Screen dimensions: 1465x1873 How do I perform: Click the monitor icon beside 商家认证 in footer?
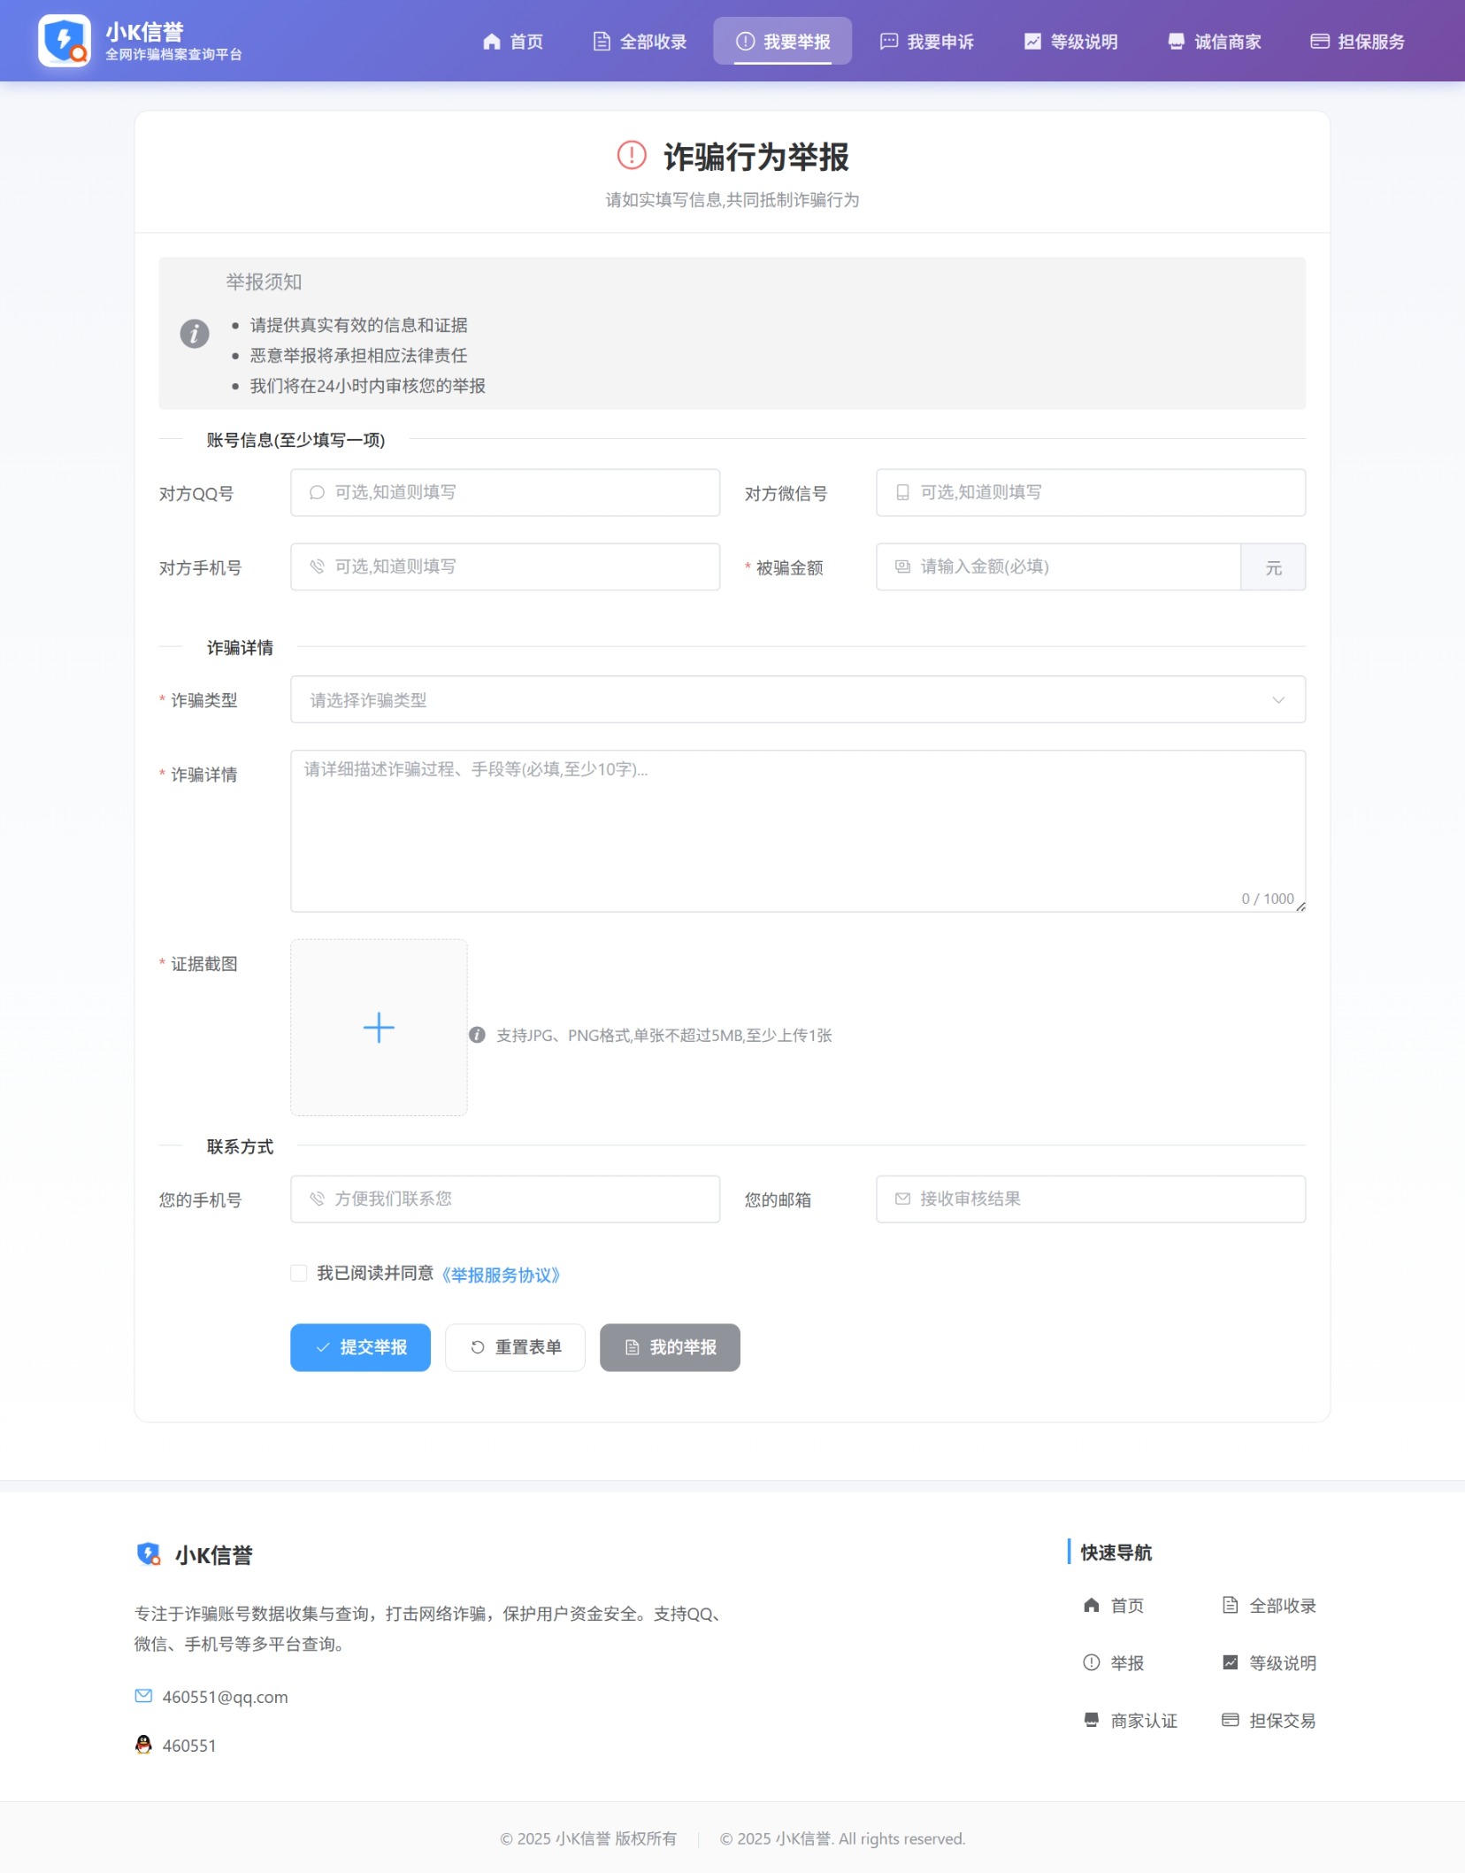tap(1091, 1720)
